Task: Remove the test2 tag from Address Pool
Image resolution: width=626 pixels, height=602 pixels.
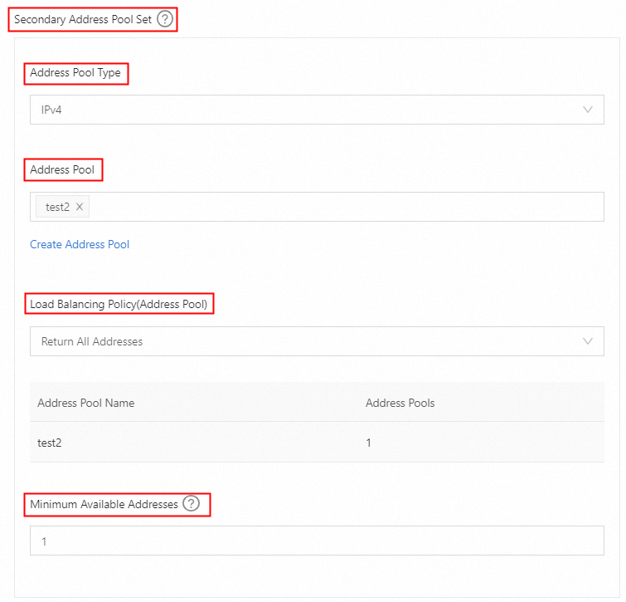Action: point(80,207)
